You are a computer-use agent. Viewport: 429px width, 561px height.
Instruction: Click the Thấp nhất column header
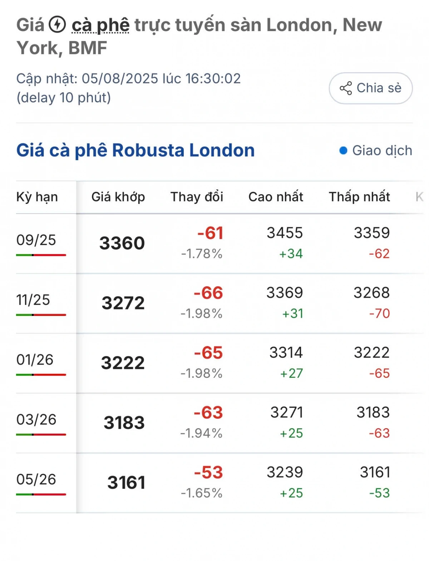pyautogui.click(x=359, y=197)
